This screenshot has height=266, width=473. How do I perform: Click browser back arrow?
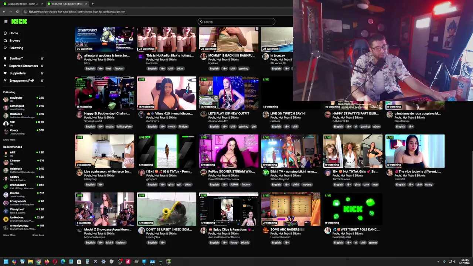[x=4, y=11]
